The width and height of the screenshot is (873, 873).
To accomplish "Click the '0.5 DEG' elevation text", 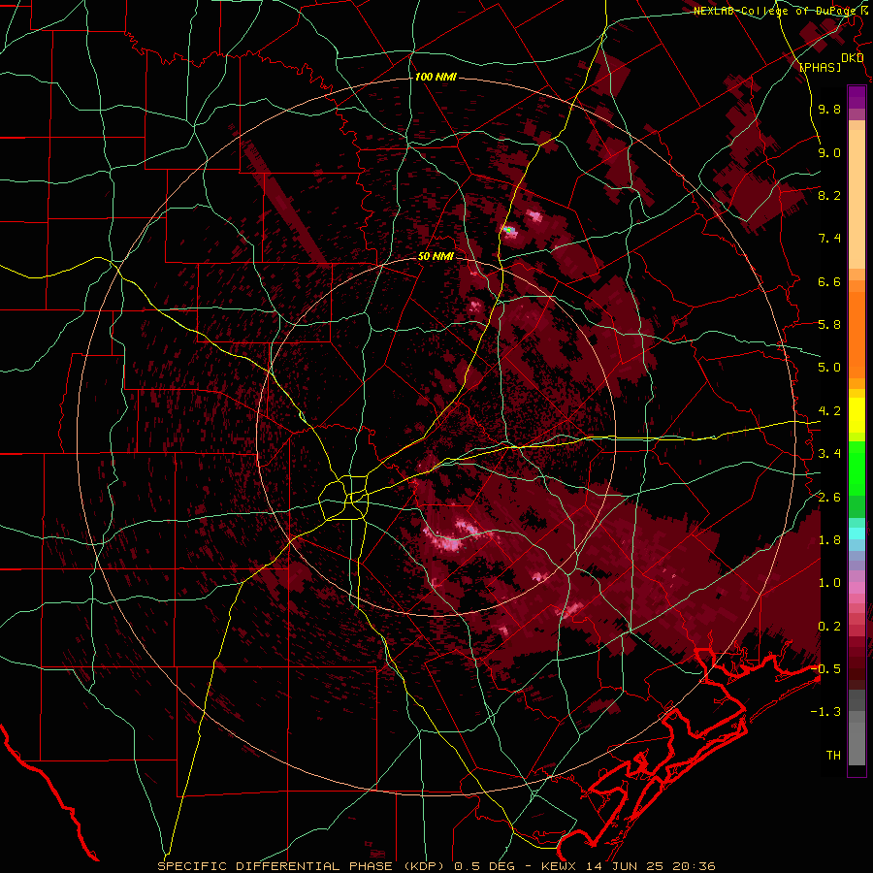I will pyautogui.click(x=484, y=866).
